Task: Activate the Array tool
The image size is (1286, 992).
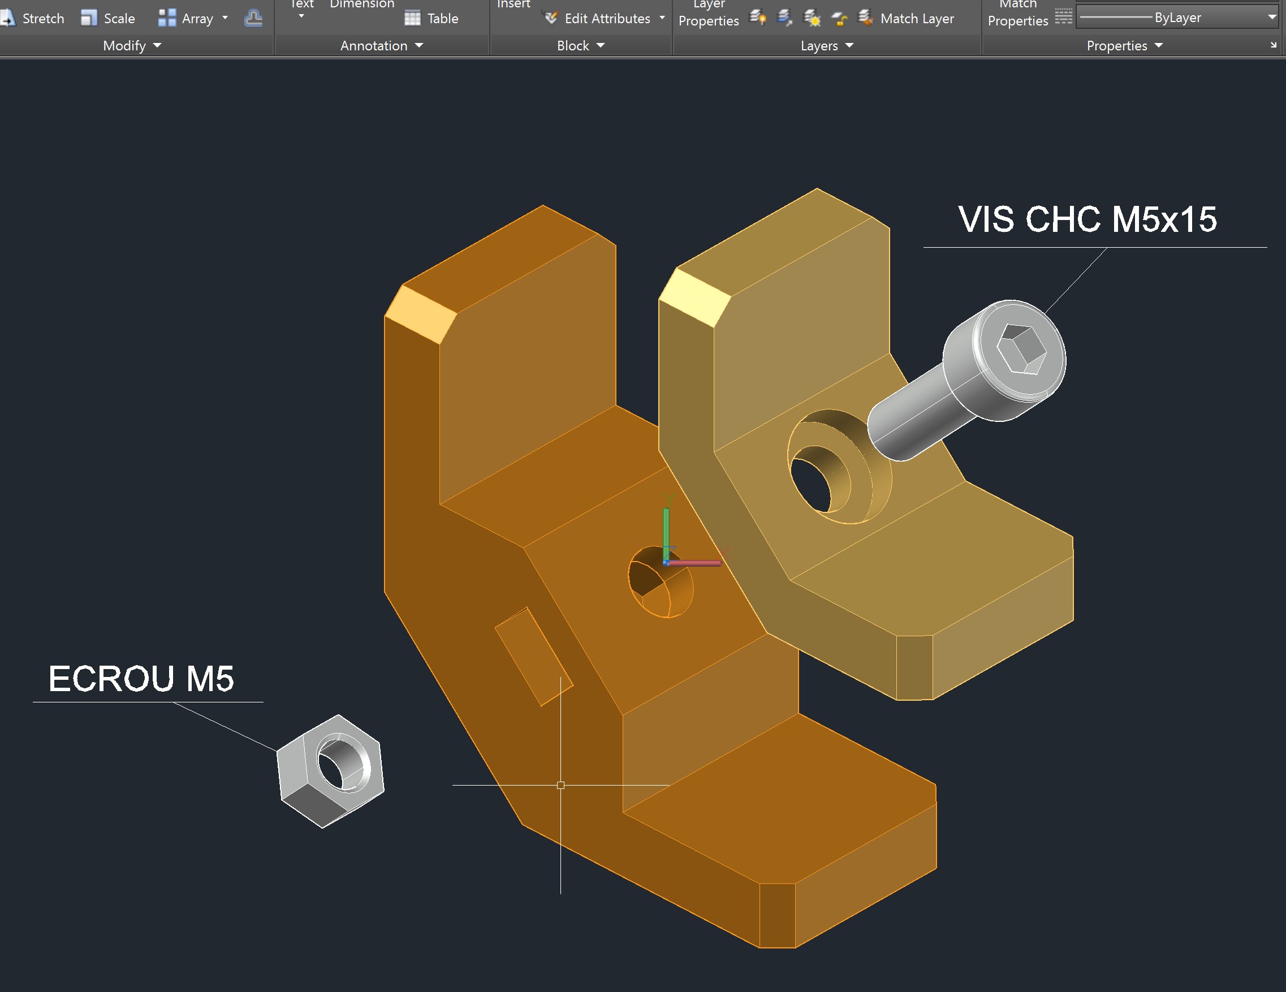Action: pyautogui.click(x=188, y=18)
